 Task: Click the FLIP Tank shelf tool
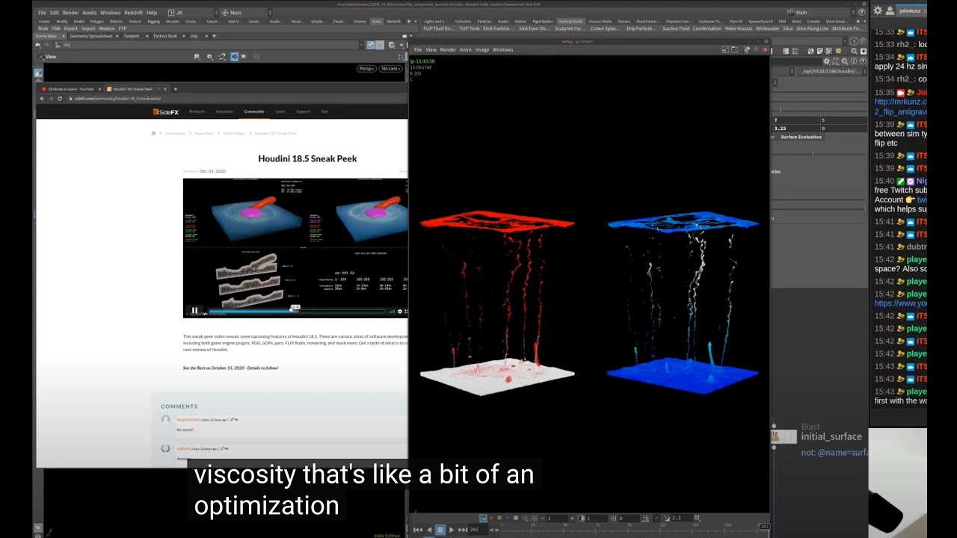pyautogui.click(x=470, y=28)
